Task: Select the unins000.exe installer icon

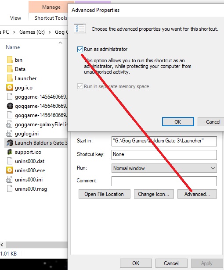Action: pyautogui.click(x=10, y=171)
